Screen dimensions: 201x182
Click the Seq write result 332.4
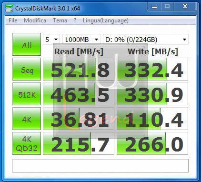click(x=152, y=69)
